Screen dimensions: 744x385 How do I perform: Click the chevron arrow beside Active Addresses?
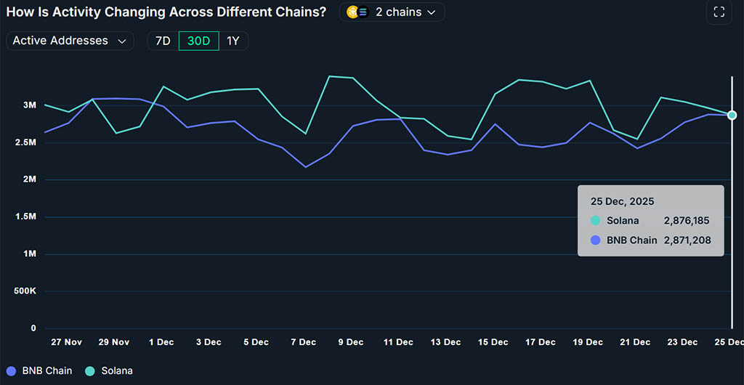tap(121, 41)
